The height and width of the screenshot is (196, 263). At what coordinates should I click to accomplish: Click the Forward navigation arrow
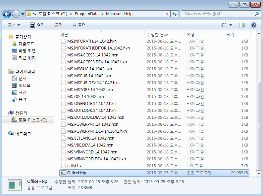click(x=16, y=14)
